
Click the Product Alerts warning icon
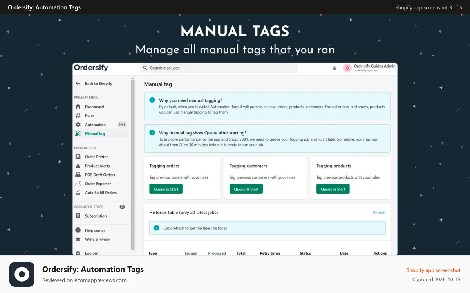pyautogui.click(x=78, y=166)
